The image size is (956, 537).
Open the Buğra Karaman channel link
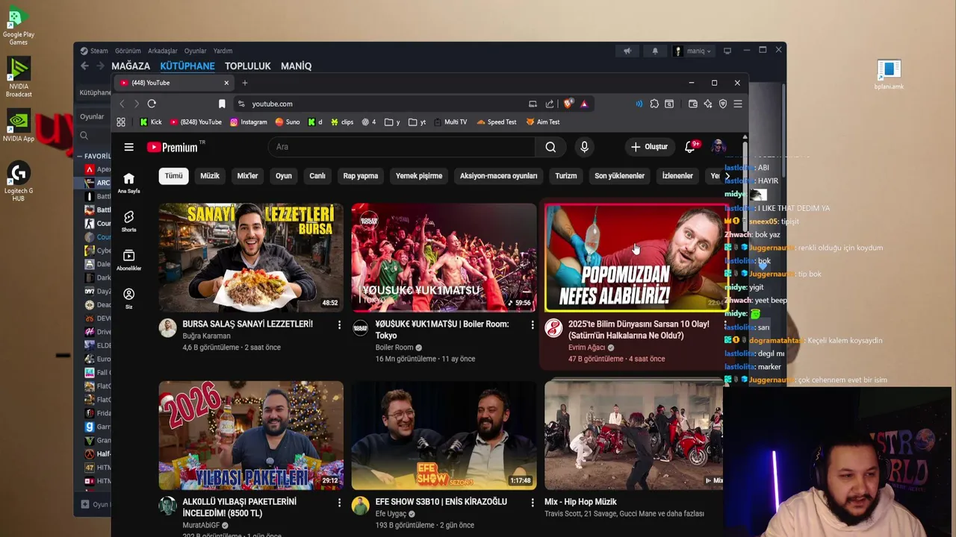tap(207, 336)
